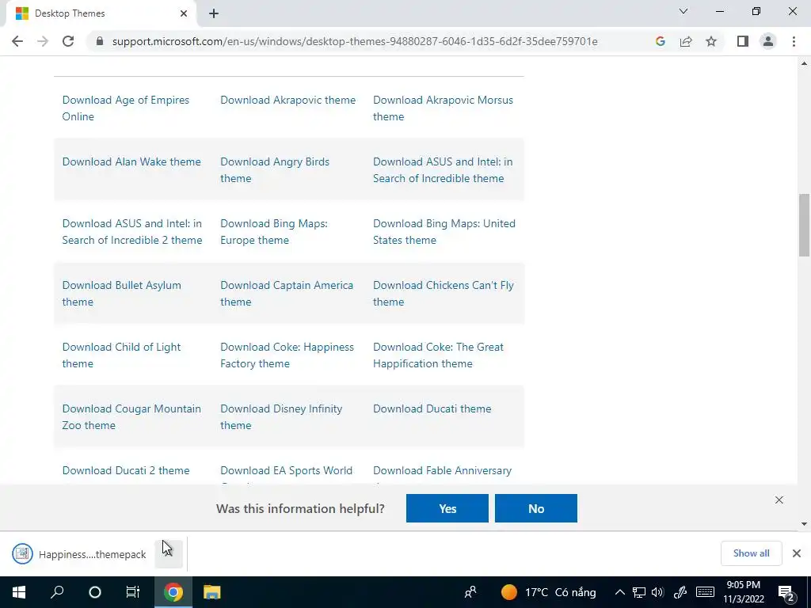The height and width of the screenshot is (608, 811).
Task: Open the notification center
Action: click(x=786, y=594)
